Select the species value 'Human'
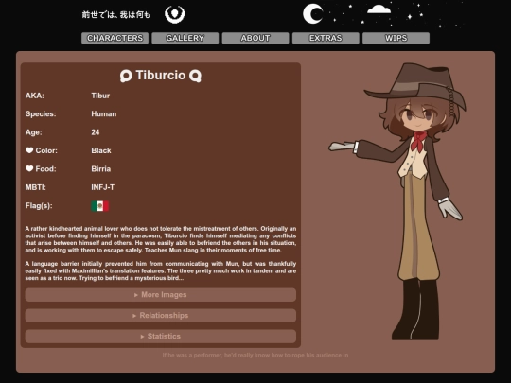 [x=104, y=113]
